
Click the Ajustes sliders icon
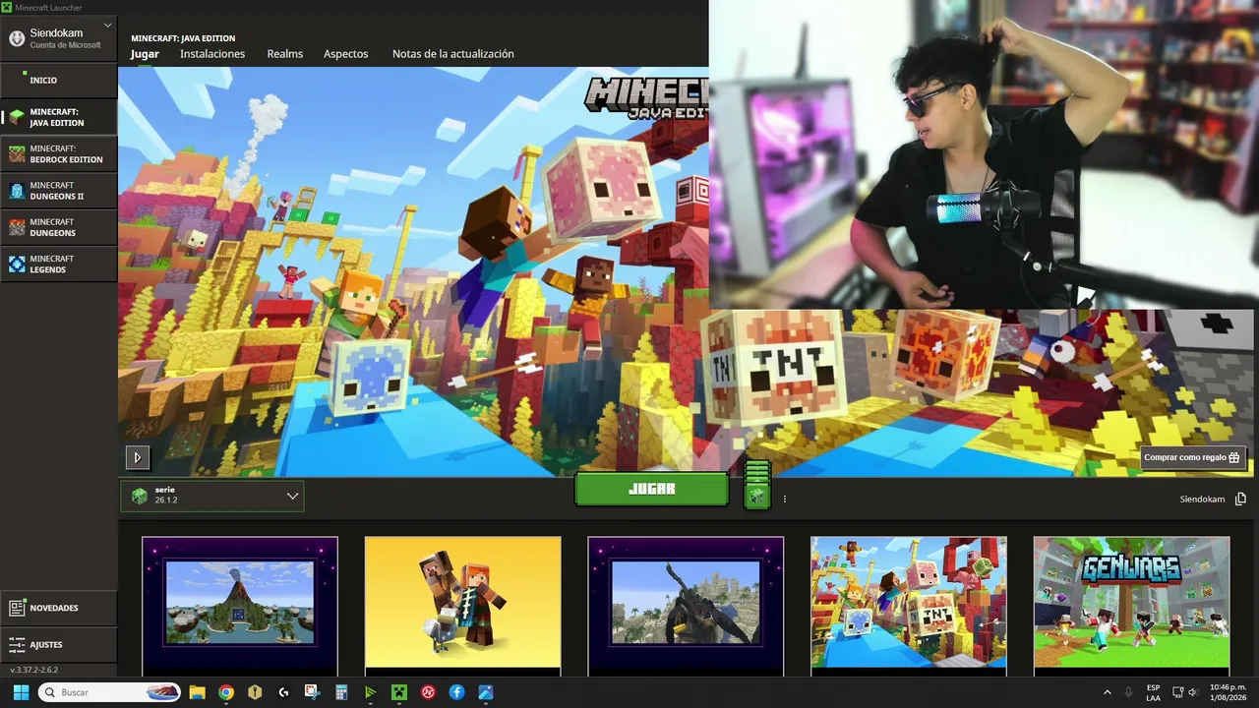[17, 645]
